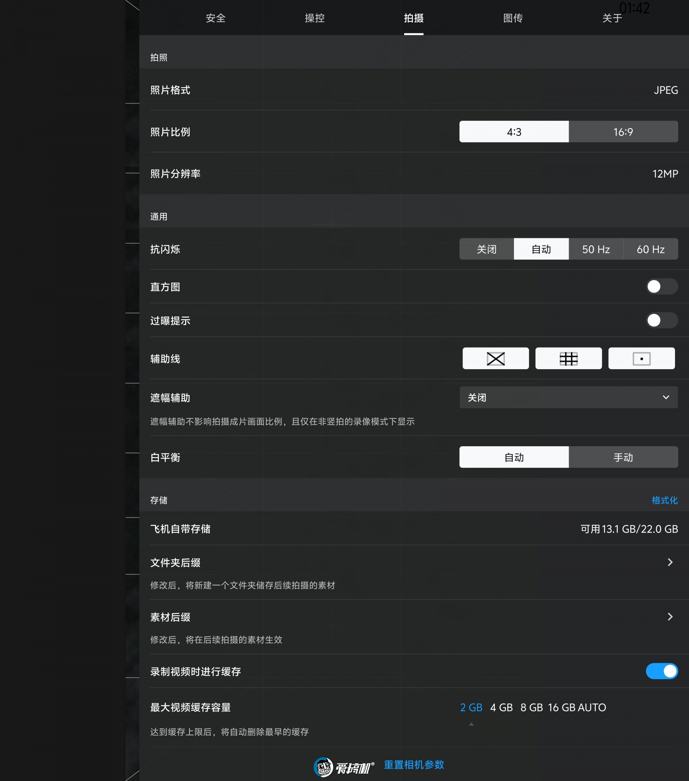Set white balance to 手动

coord(623,457)
